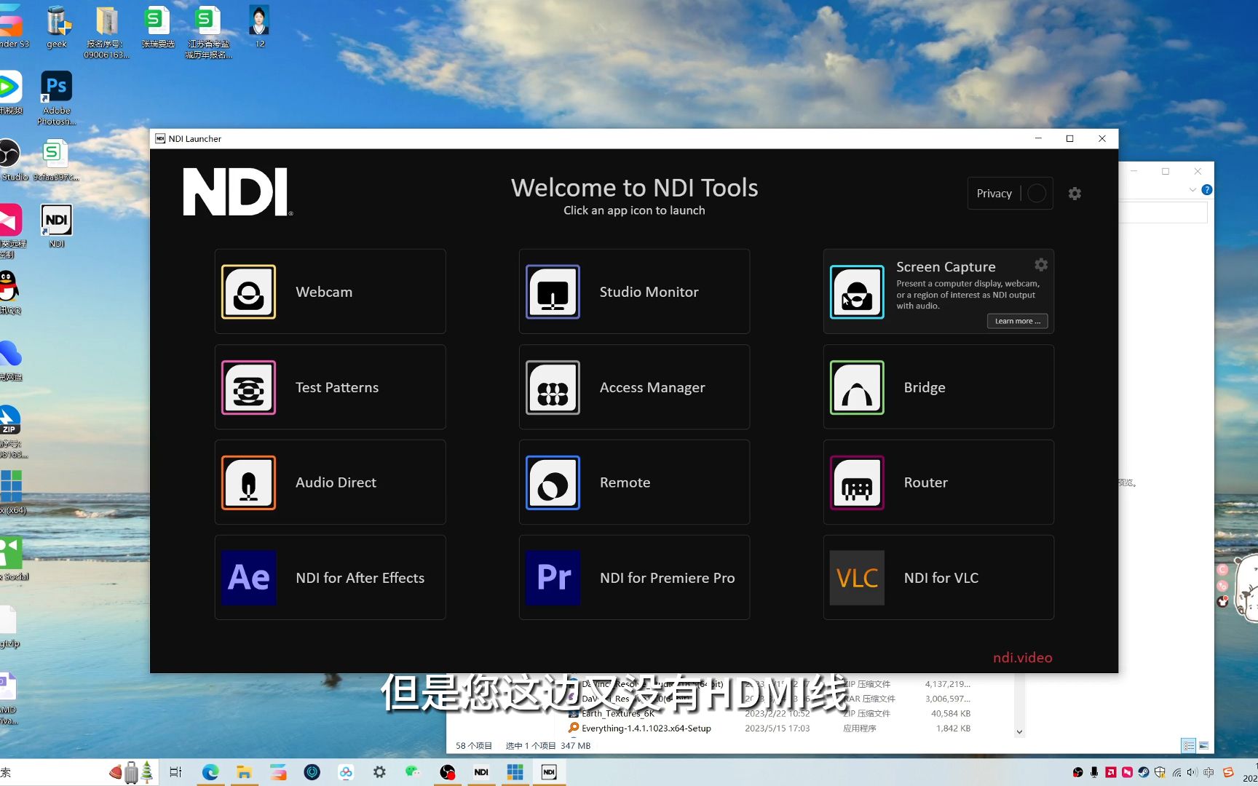Open the Wi-Fi network tray icon
The width and height of the screenshot is (1258, 786).
tap(1176, 772)
